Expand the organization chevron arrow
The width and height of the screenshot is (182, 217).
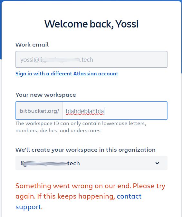click(x=157, y=163)
